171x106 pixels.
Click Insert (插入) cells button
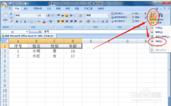coord(136,13)
